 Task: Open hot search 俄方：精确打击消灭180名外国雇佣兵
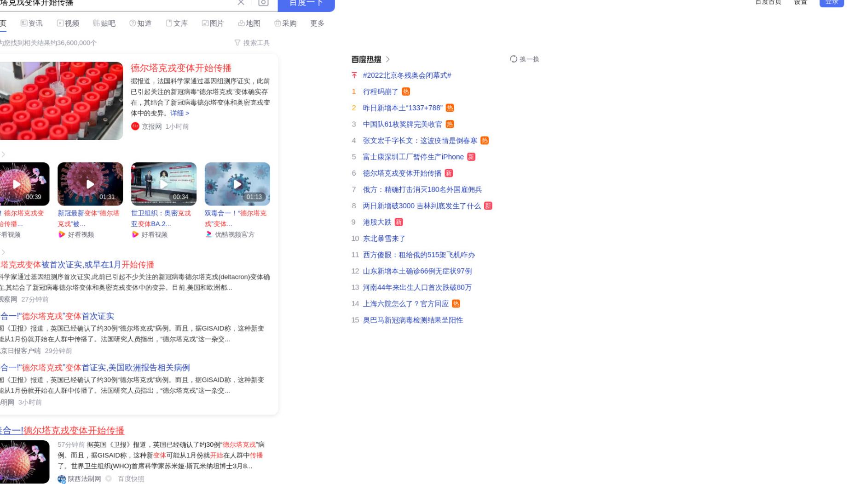422,190
